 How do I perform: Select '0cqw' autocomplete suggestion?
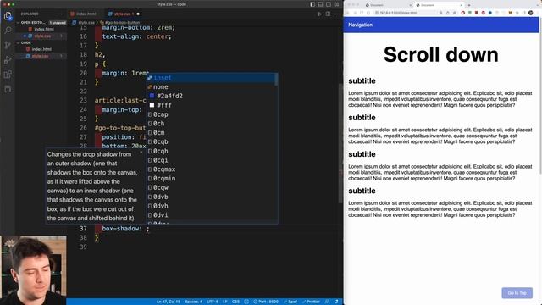click(x=212, y=188)
